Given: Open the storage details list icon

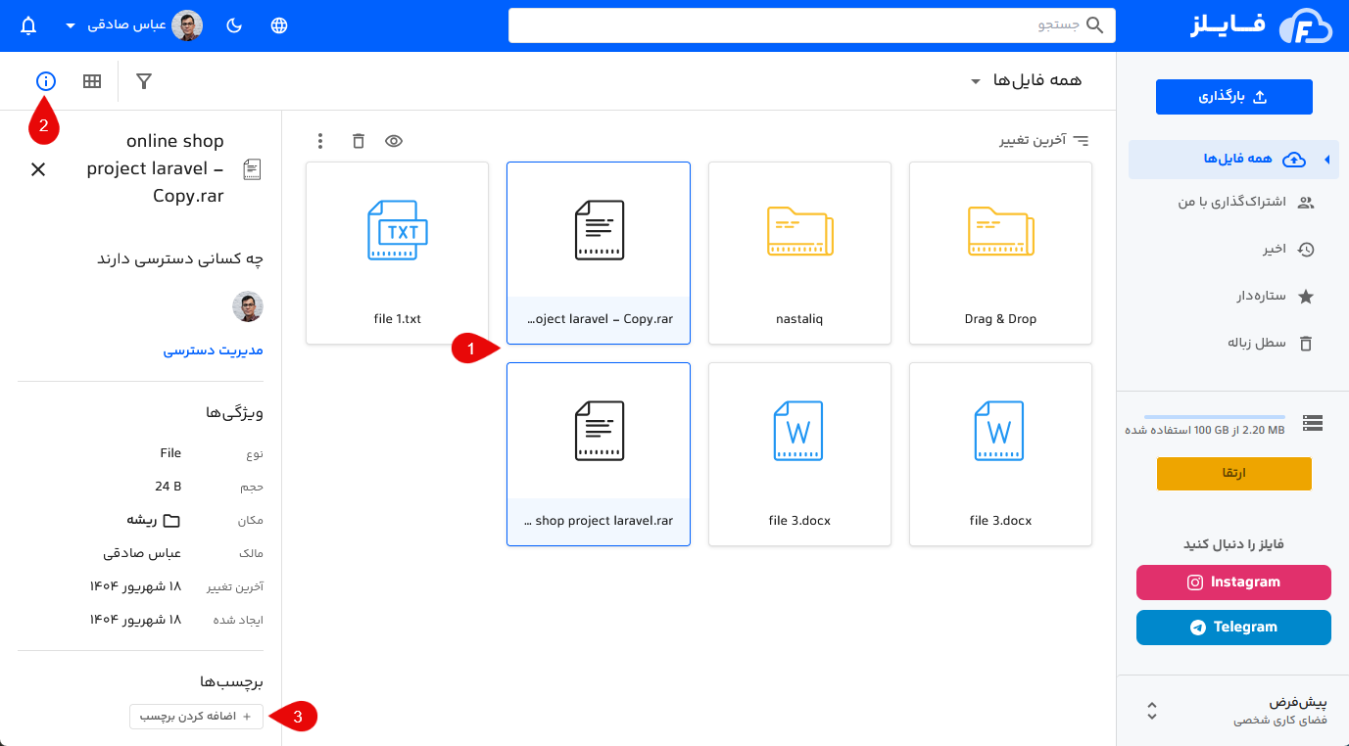Looking at the screenshot, I should (1312, 423).
